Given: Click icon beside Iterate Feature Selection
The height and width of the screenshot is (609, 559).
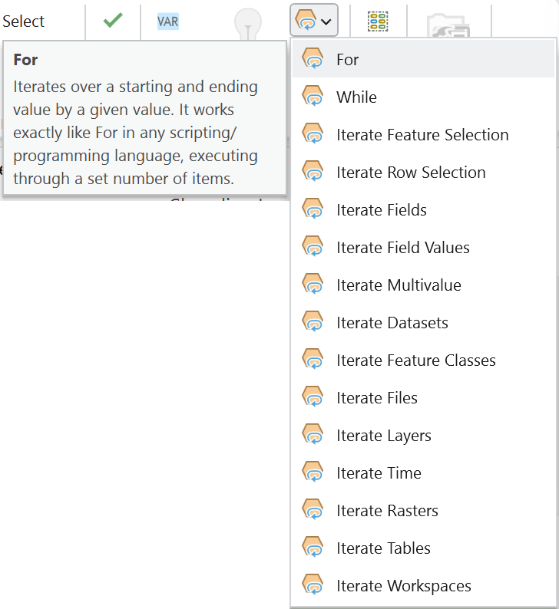Looking at the screenshot, I should pyautogui.click(x=313, y=133).
